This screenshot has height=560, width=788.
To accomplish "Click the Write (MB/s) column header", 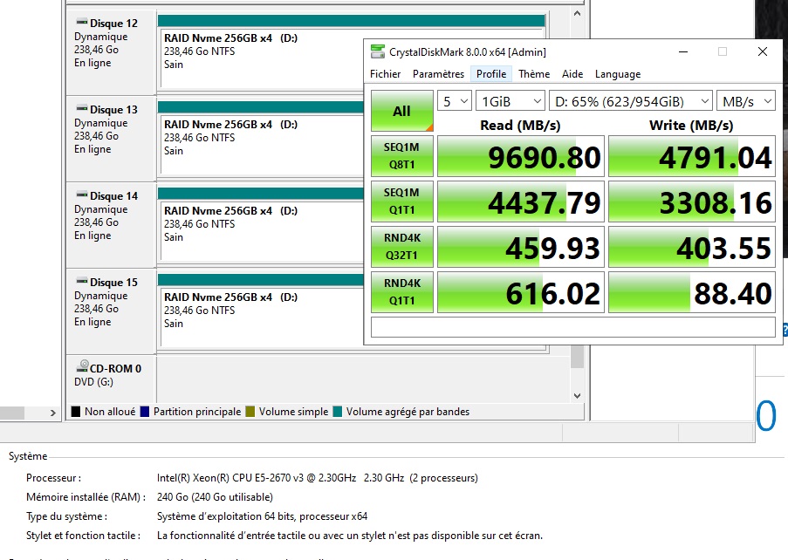I will tap(691, 125).
